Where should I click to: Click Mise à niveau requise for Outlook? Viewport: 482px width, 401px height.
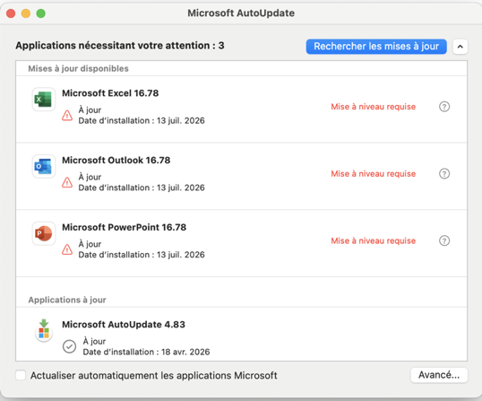(x=374, y=173)
